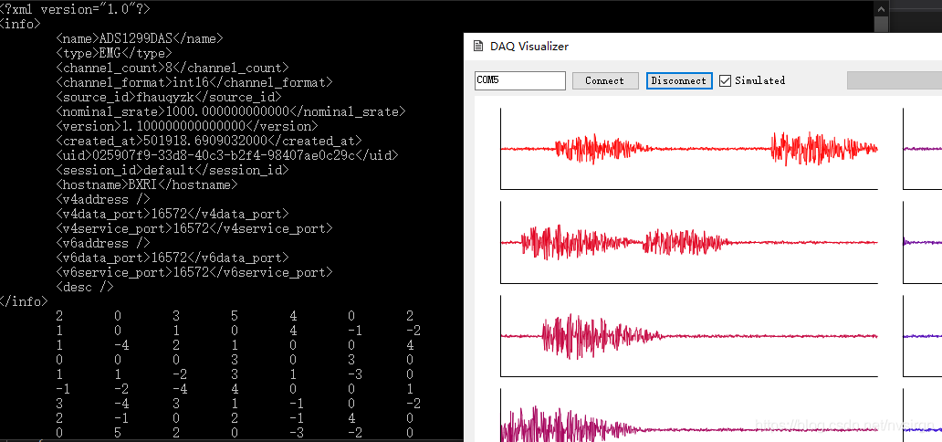Screen dimensions: 942x442
Task: Click the gray bar right of Simulated
Action: pyautogui.click(x=895, y=80)
